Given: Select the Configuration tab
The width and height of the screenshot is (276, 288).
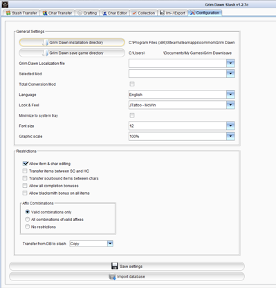Looking at the screenshot, I should (x=205, y=12).
